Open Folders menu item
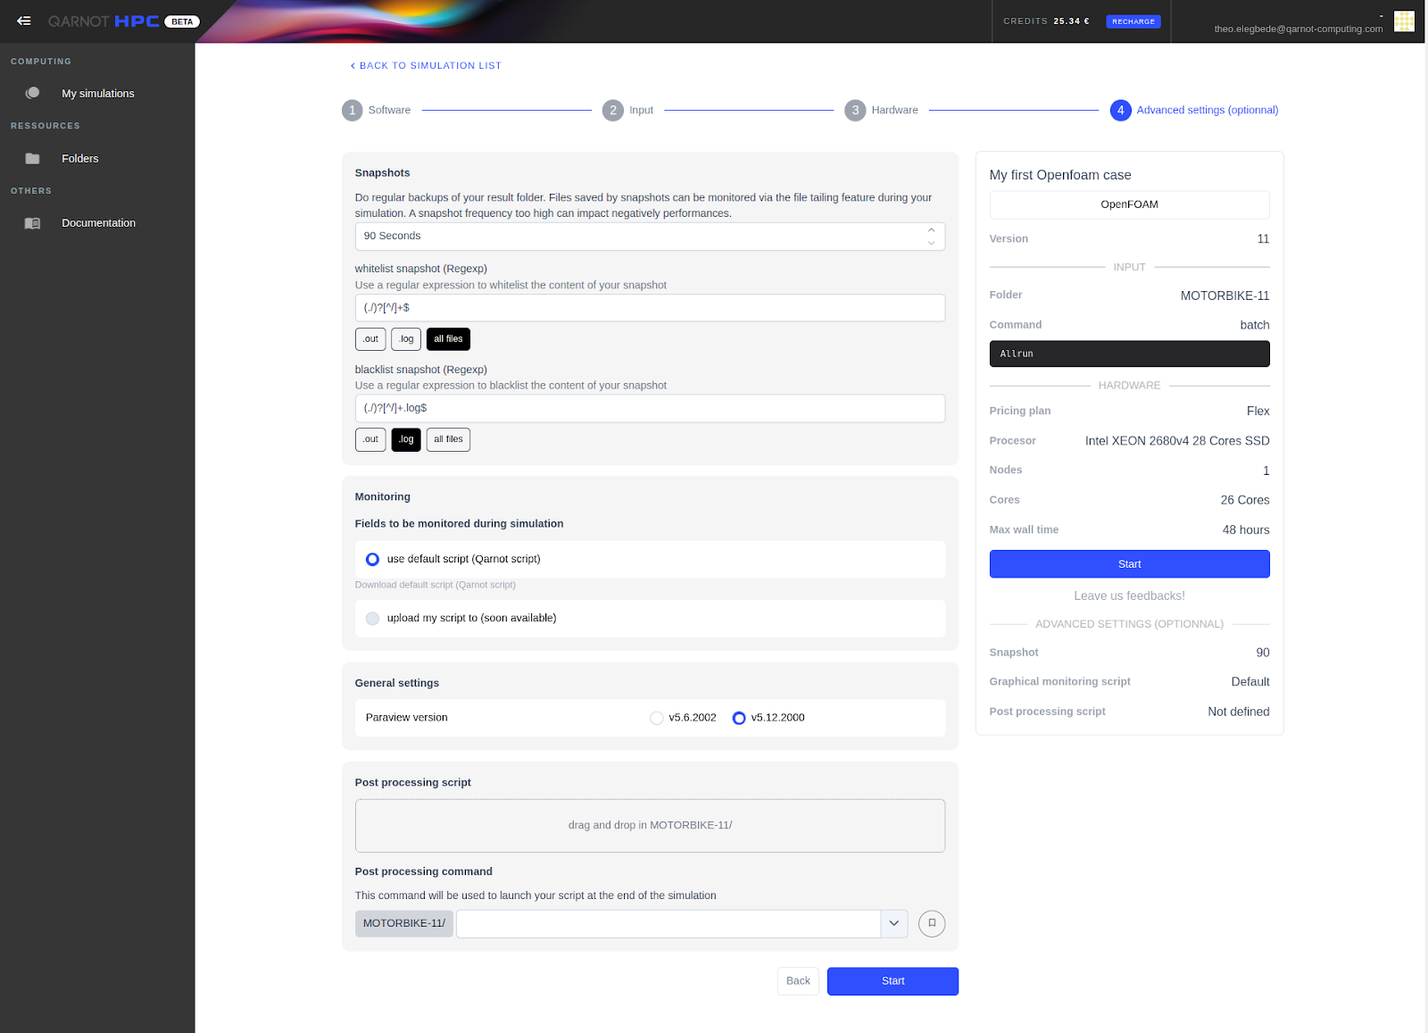This screenshot has width=1428, height=1033. (x=80, y=158)
